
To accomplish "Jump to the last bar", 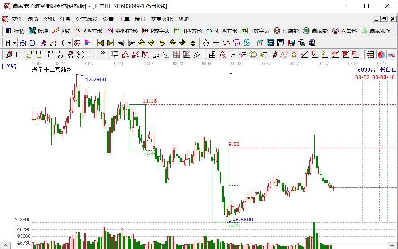I will coord(110,43).
